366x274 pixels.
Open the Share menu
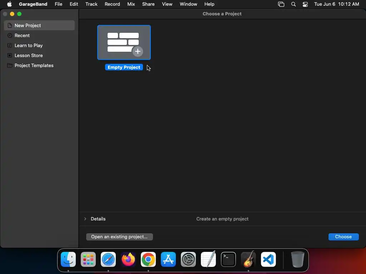[148, 4]
